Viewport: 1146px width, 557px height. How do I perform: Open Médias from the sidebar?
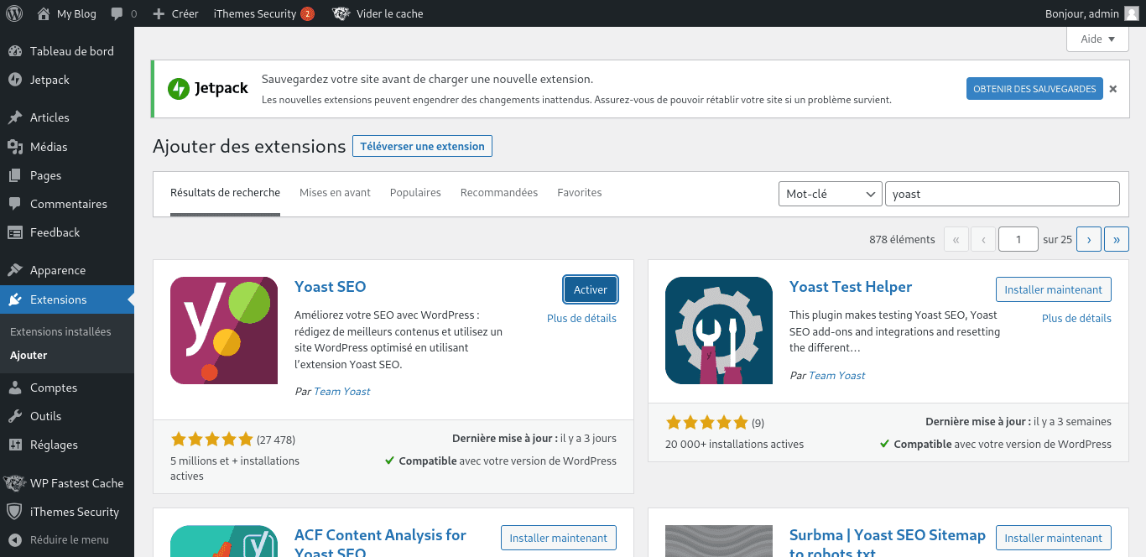[x=49, y=147]
